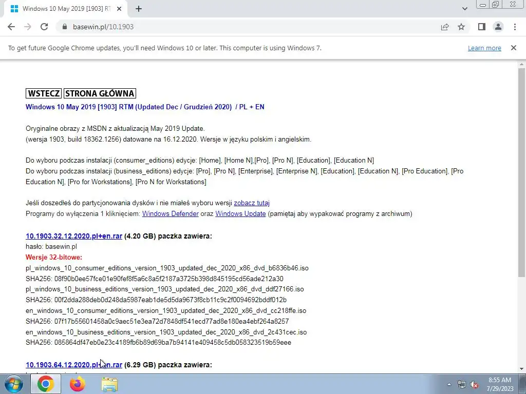Image resolution: width=526 pixels, height=394 pixels.
Task: Click the pl consumer editions x86 b6836b46.iso filename
Action: (167, 268)
